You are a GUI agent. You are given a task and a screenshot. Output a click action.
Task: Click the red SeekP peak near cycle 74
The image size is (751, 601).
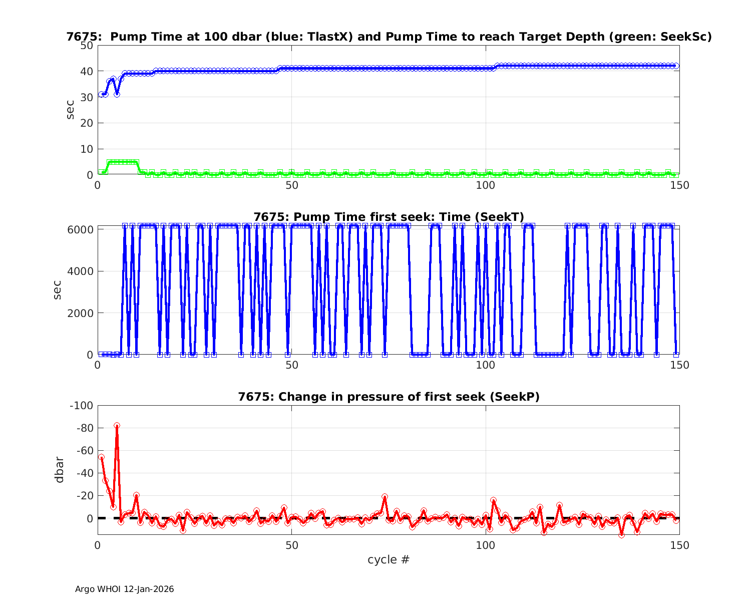tap(385, 497)
